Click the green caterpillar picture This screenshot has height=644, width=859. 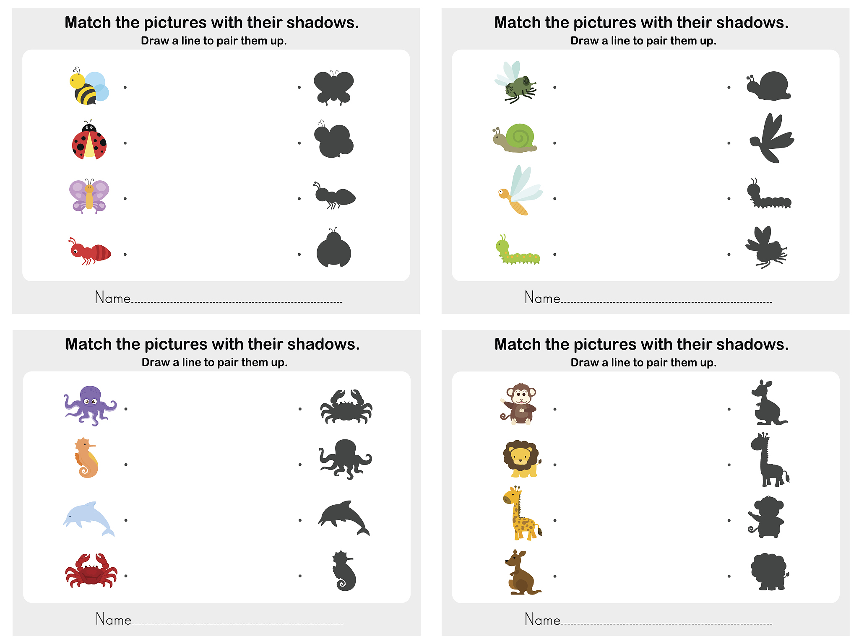tap(518, 249)
